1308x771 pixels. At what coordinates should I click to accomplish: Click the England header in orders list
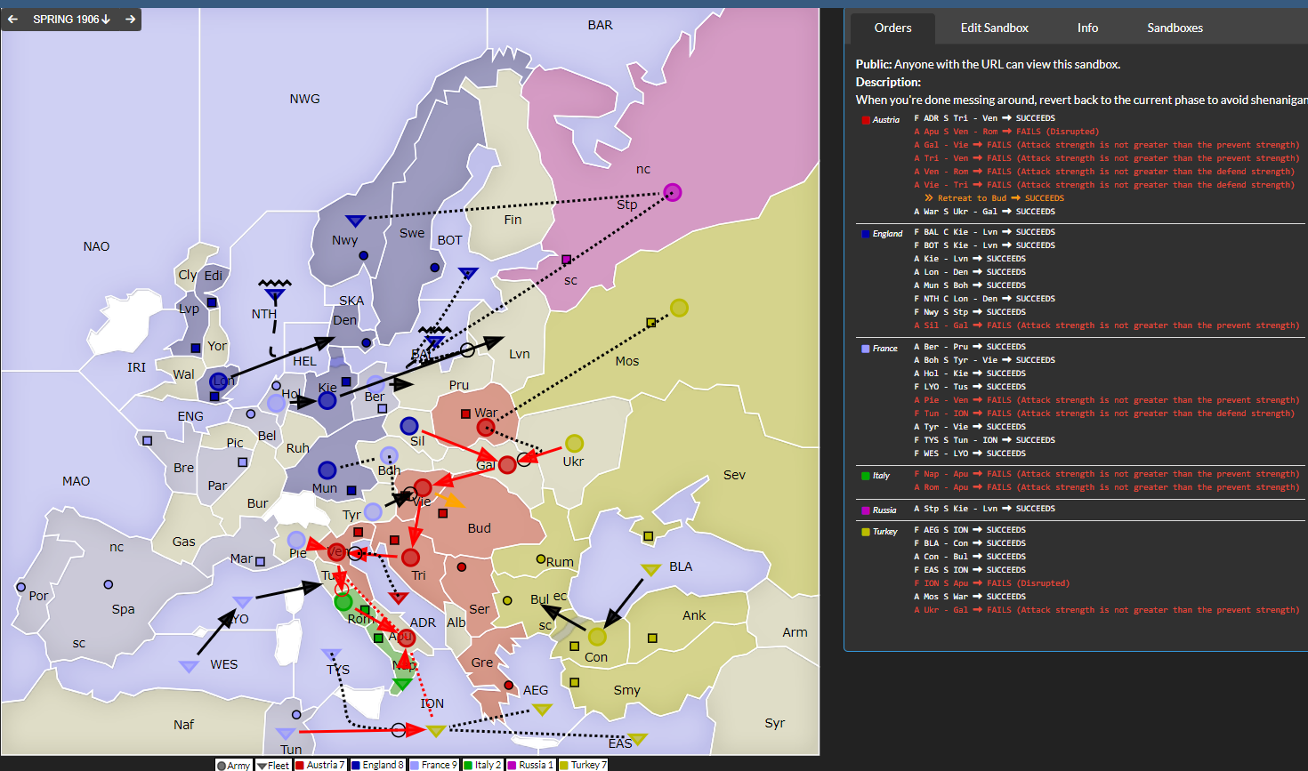[882, 234]
